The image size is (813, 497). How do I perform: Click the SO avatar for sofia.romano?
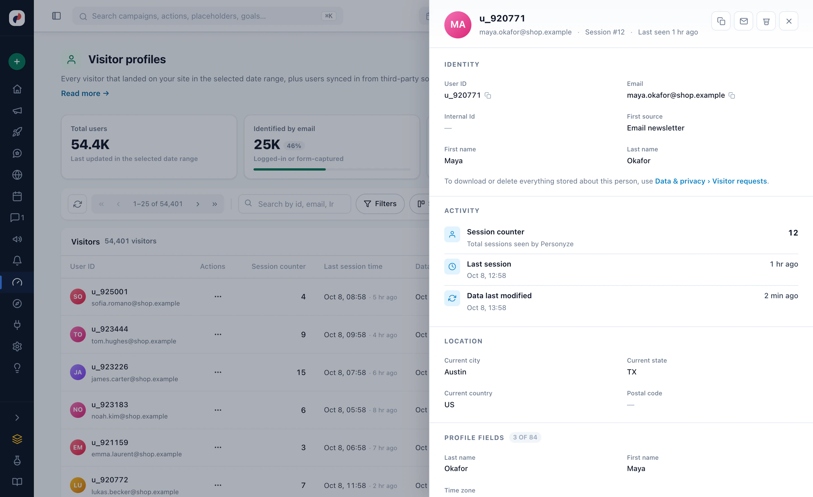coord(78,296)
